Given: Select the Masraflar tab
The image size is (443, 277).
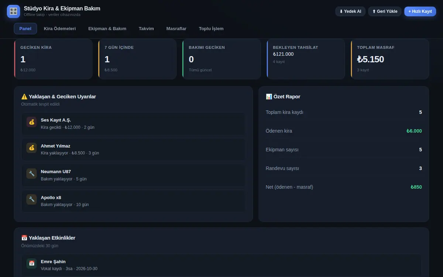Looking at the screenshot, I should (176, 28).
